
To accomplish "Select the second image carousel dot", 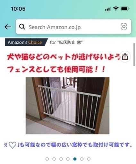I will [54, 159].
